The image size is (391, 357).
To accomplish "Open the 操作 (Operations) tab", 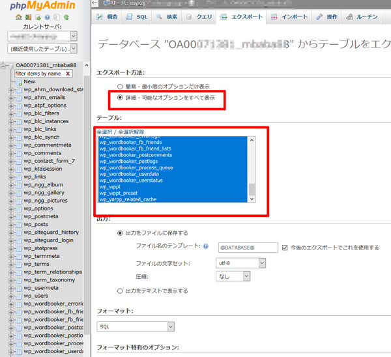I will (x=326, y=17).
